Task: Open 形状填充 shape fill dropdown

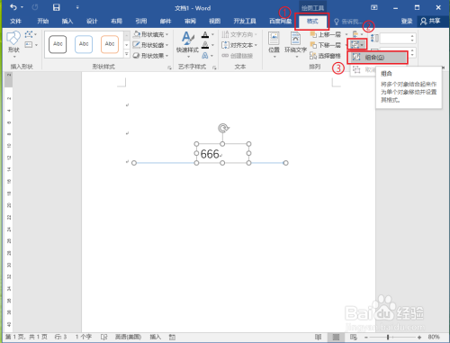Action: point(150,34)
